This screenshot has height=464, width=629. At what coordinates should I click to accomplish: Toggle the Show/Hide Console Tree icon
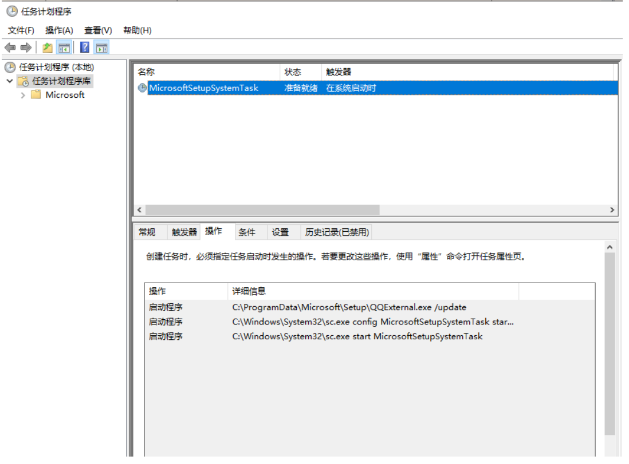[x=64, y=47]
